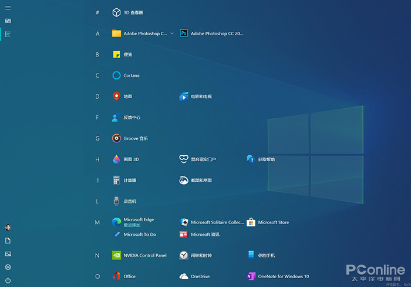
Task: Launch Microsoft To Do
Action: (134, 234)
